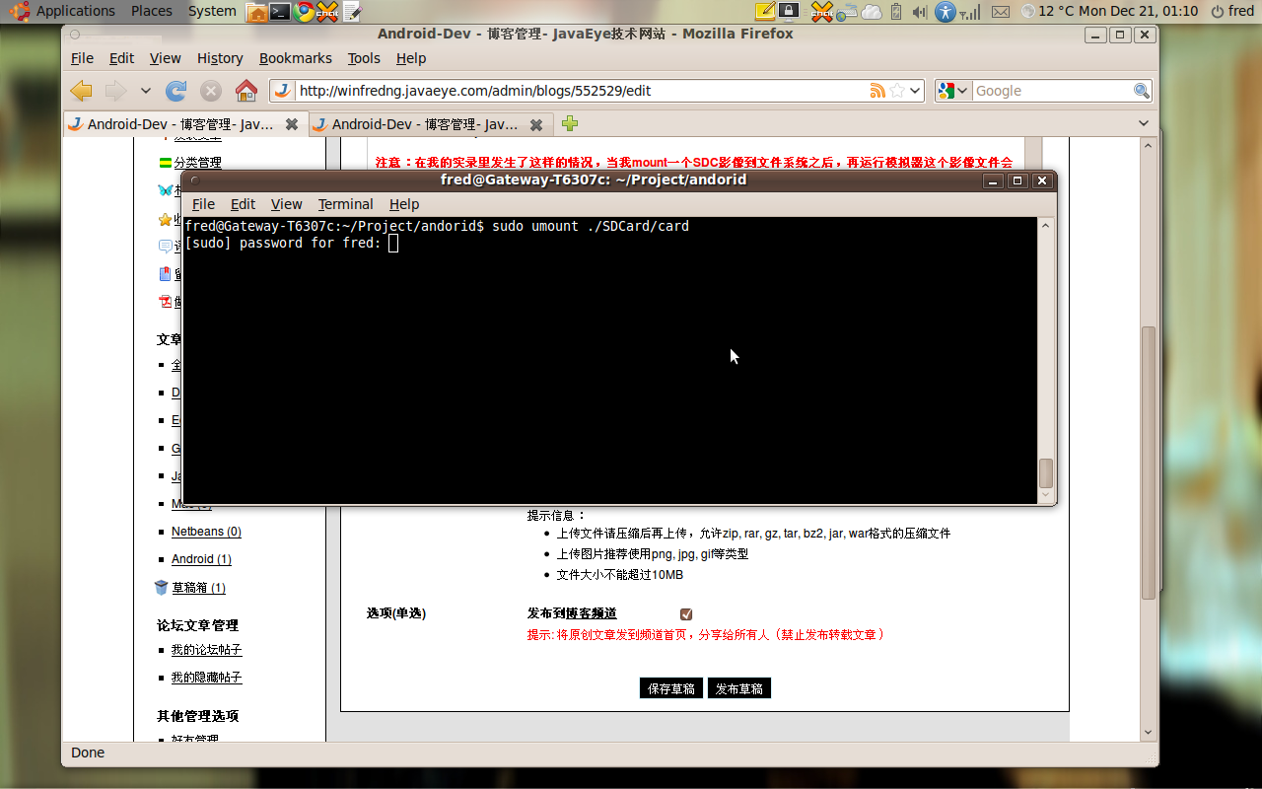The width and height of the screenshot is (1262, 789).
Task: Launch Terminal from the top panel launcher
Action: click(281, 12)
